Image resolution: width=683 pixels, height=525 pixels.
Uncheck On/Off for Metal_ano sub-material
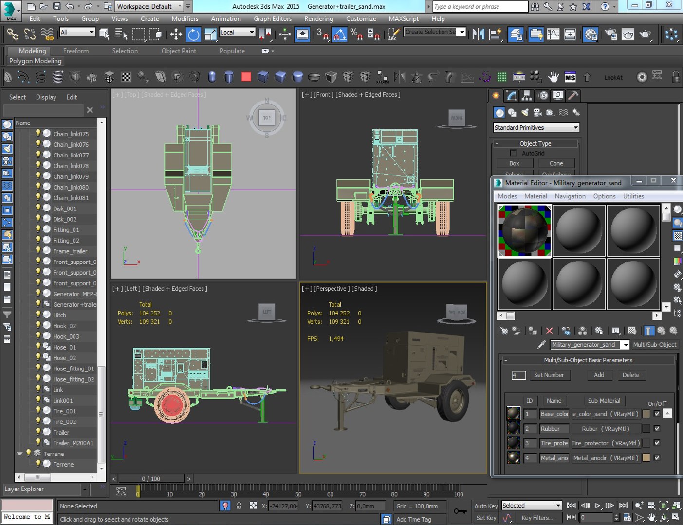coord(657,457)
